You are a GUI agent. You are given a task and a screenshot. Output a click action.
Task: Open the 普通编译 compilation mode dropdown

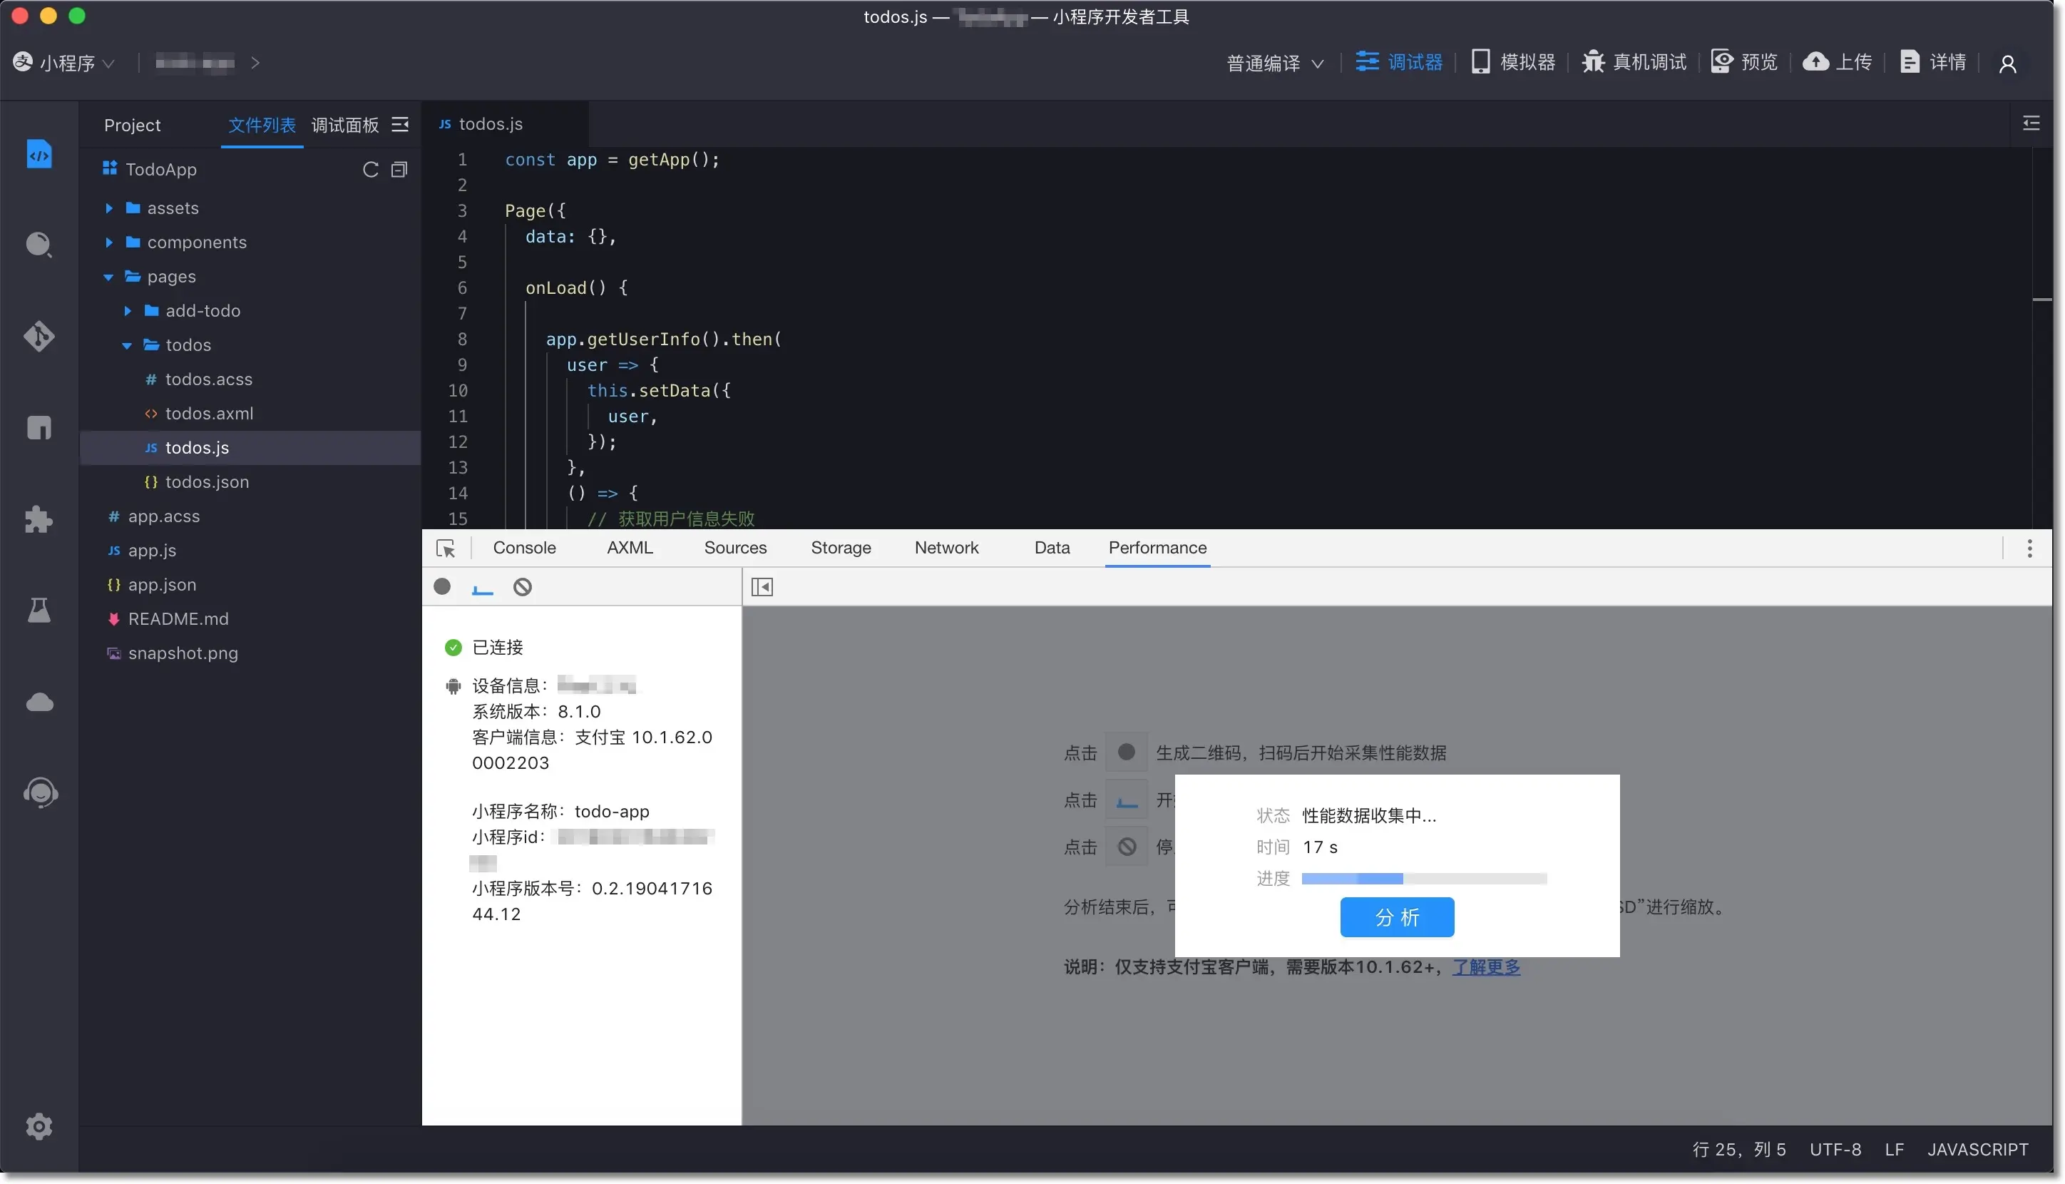click(1273, 63)
